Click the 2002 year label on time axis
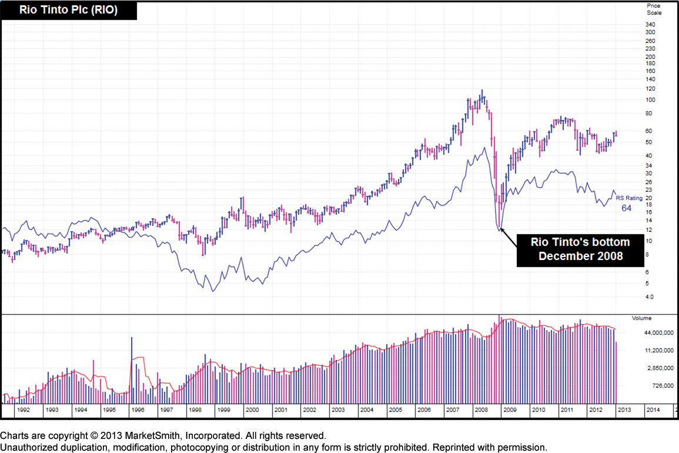679x453 pixels. pyautogui.click(x=309, y=410)
